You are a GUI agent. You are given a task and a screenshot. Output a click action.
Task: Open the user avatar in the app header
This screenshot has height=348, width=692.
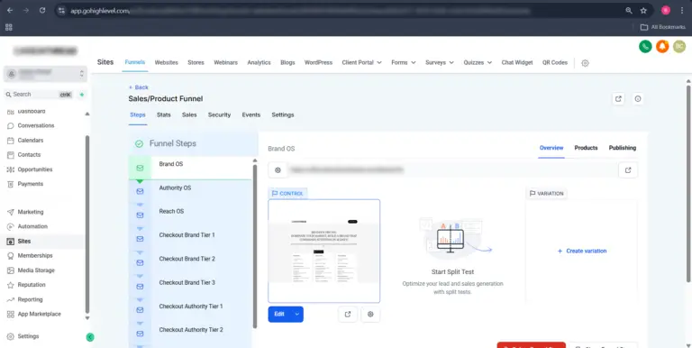[679, 46]
